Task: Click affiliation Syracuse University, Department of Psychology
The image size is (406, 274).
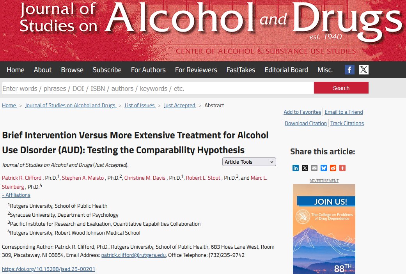Action: [x=63, y=215]
